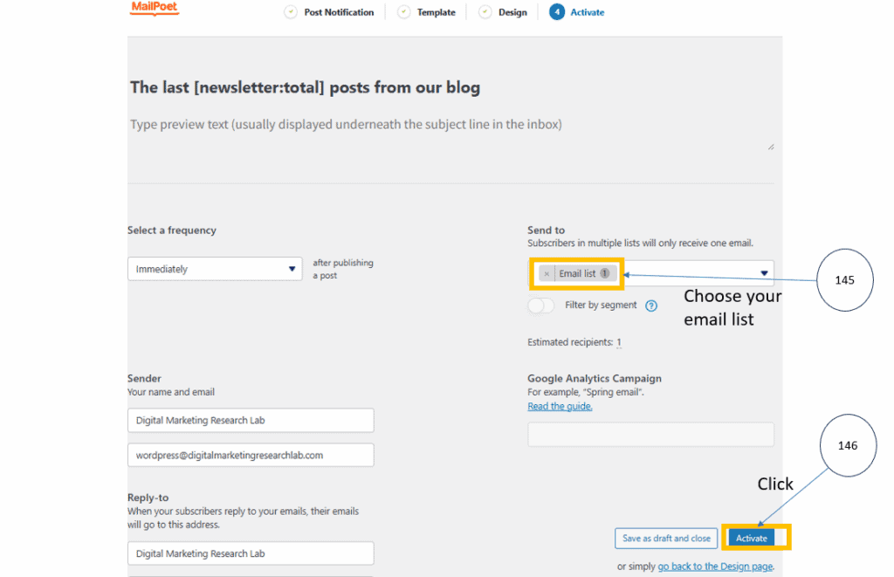
Task: Switch to the Design step tab
Action: 512,12
